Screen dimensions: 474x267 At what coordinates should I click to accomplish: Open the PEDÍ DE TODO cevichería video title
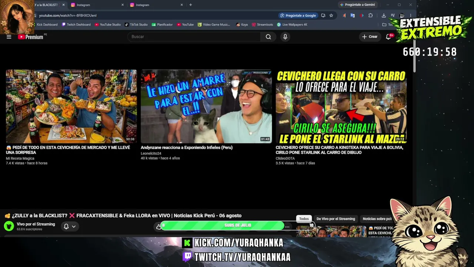(68, 150)
